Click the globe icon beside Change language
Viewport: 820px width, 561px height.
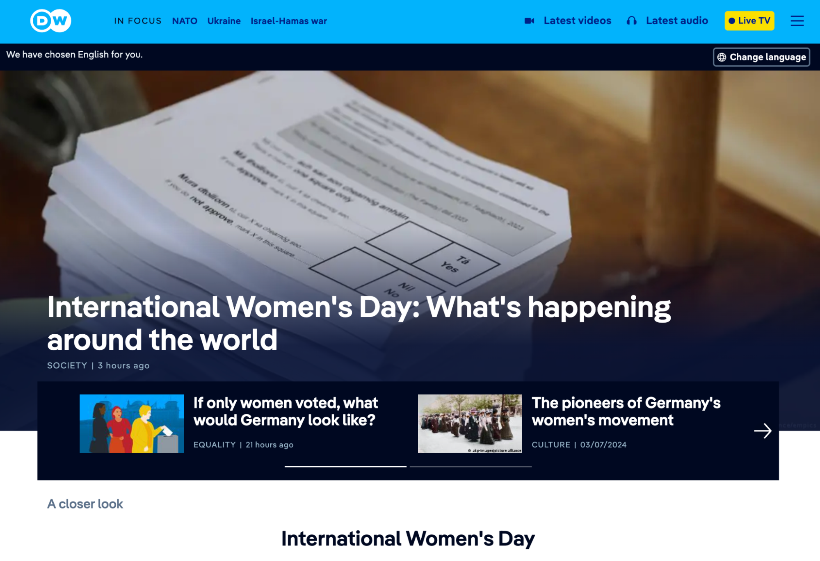(x=722, y=57)
